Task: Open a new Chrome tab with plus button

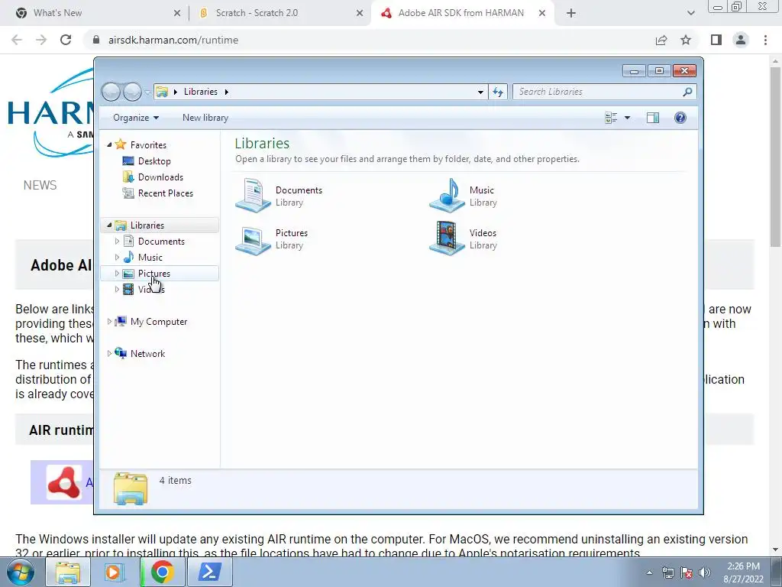Action: tap(571, 14)
